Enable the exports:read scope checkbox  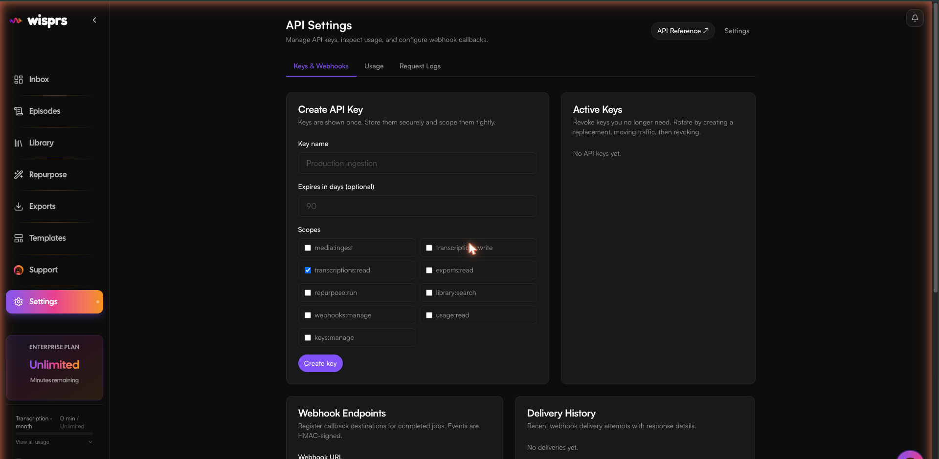pyautogui.click(x=429, y=271)
